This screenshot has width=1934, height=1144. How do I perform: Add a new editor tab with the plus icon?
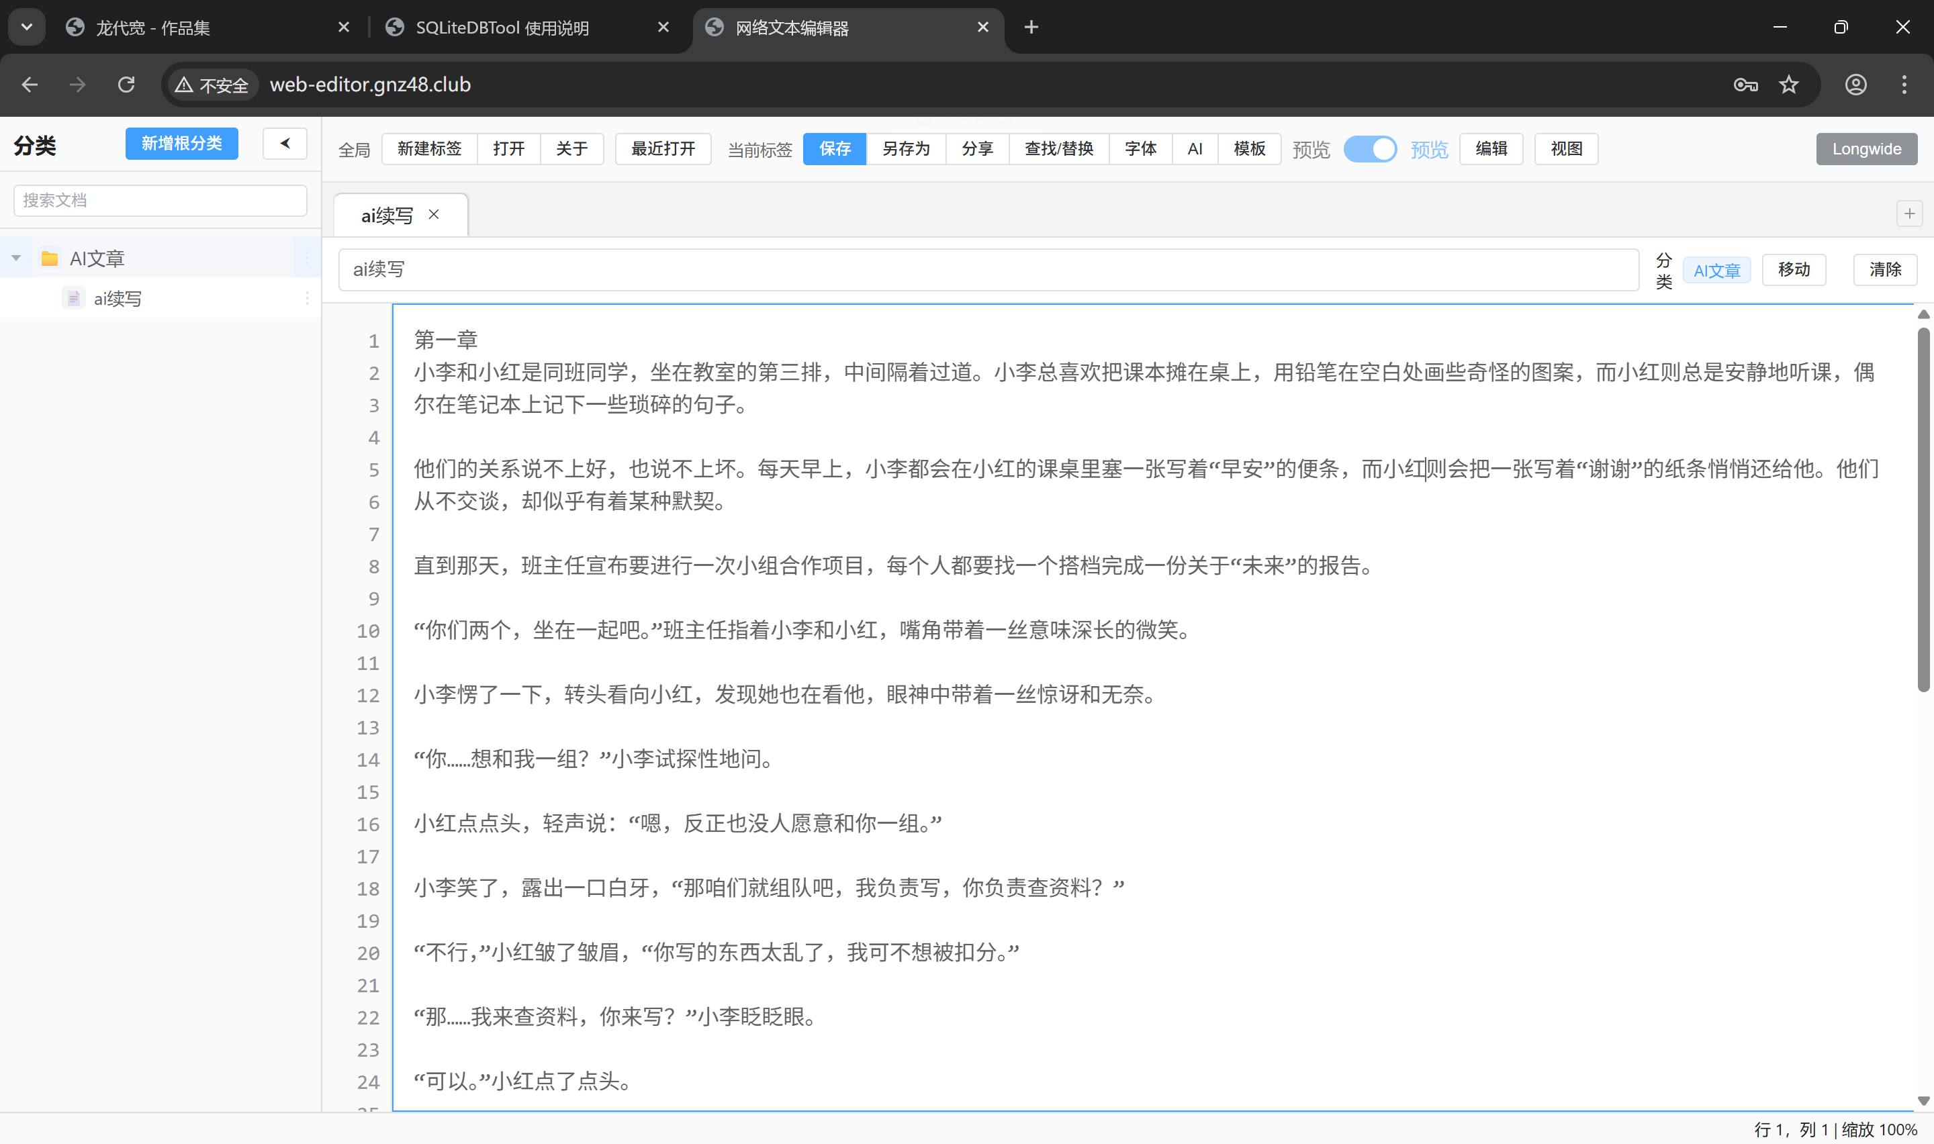[x=1909, y=213]
